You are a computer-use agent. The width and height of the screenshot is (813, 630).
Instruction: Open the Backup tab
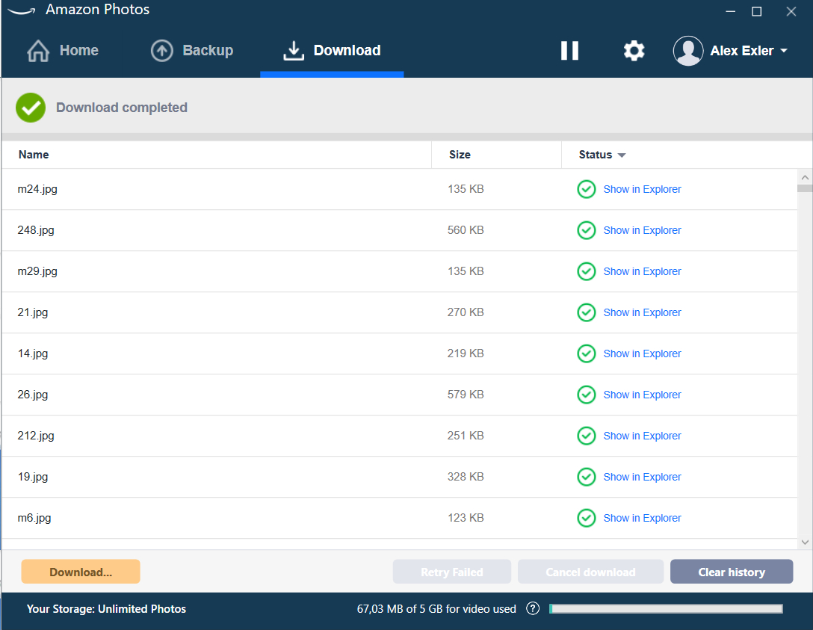point(193,51)
